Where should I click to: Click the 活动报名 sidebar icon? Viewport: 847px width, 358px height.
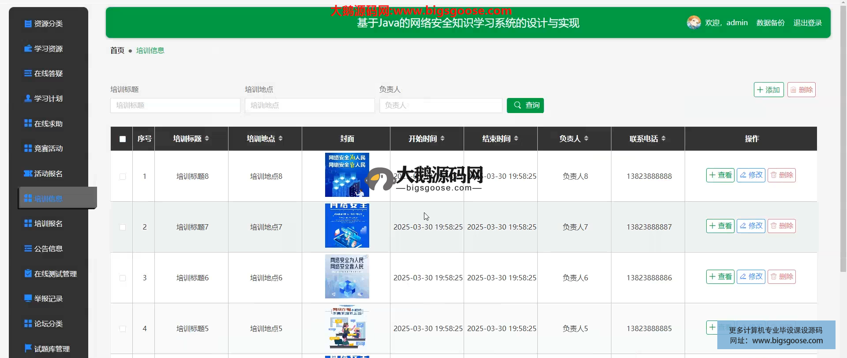28,173
